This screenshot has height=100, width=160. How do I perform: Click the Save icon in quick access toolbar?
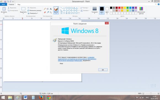click(5, 1)
